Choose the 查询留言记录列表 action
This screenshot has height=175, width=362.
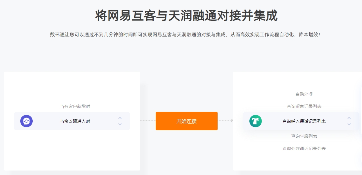pyautogui.click(x=304, y=106)
